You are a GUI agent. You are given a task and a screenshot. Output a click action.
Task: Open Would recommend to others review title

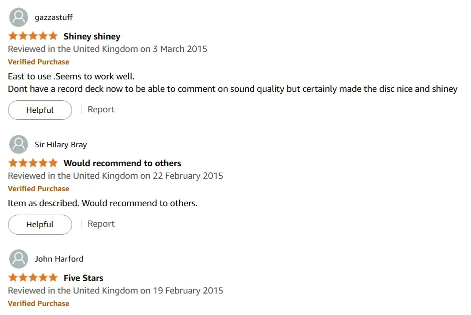[x=122, y=163]
